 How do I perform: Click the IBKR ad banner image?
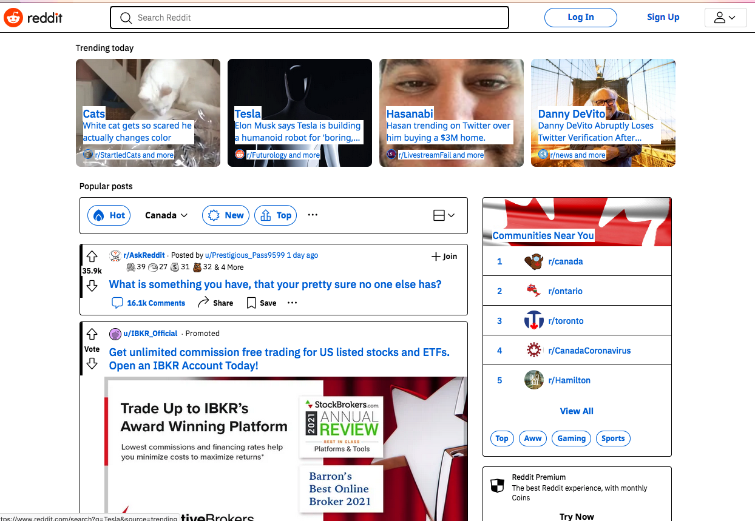click(286, 449)
